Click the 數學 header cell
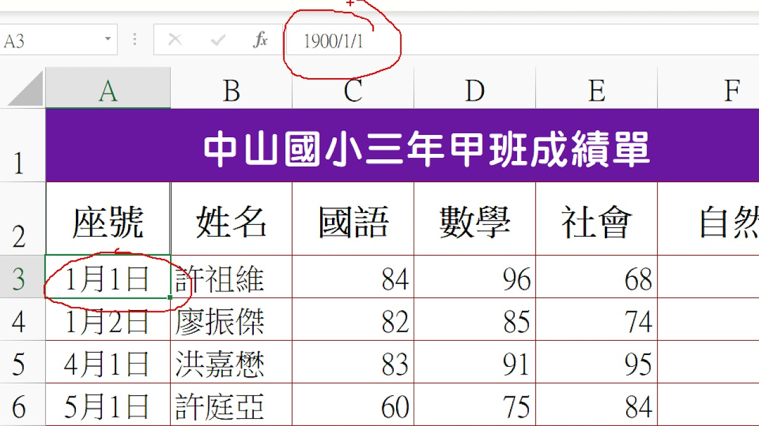Viewport: 759px width, 426px height. click(x=475, y=218)
